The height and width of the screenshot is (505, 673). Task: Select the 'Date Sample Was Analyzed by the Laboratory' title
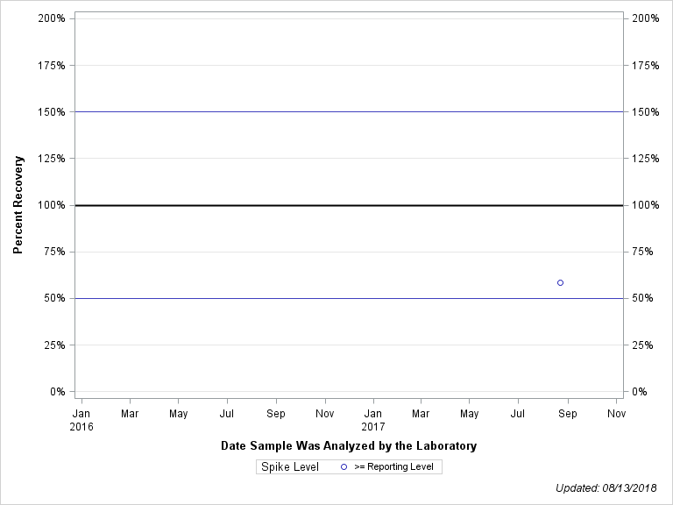click(349, 445)
